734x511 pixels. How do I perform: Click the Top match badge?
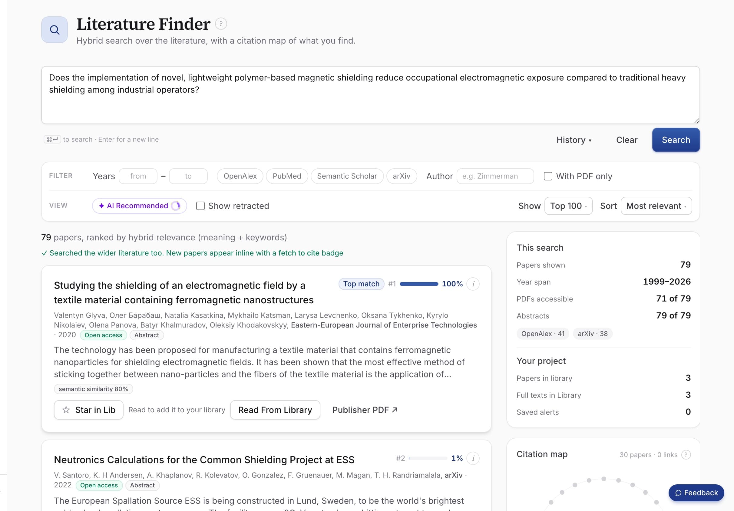[x=361, y=284]
